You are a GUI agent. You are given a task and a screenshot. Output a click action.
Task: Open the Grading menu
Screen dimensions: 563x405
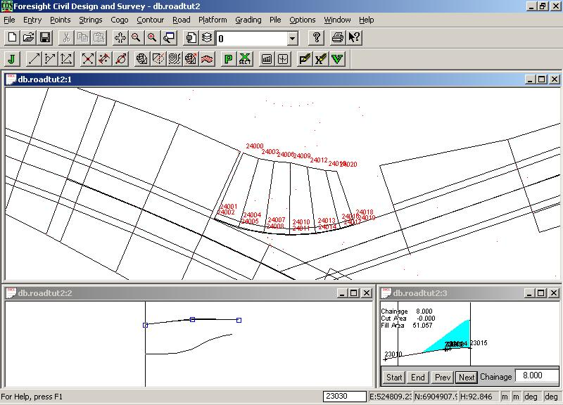[x=248, y=20]
